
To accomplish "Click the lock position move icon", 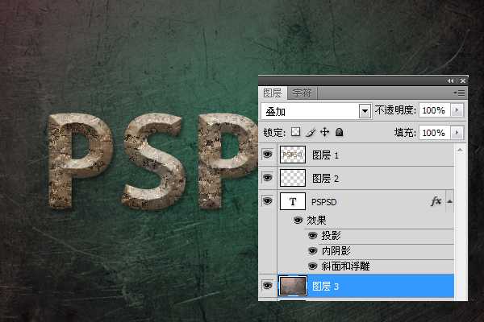I will 324,132.
